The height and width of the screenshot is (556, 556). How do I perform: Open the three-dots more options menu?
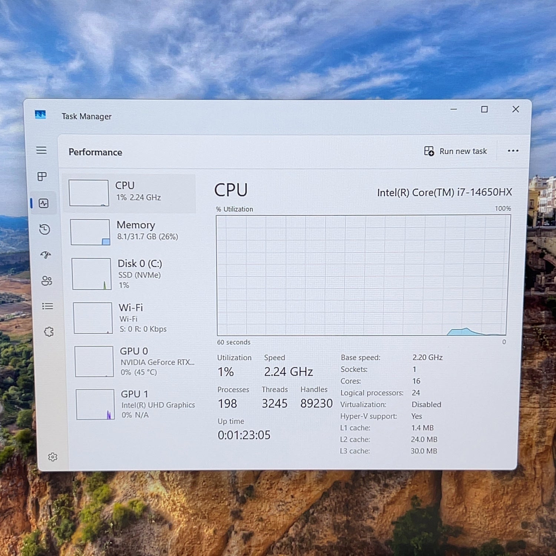coord(513,151)
